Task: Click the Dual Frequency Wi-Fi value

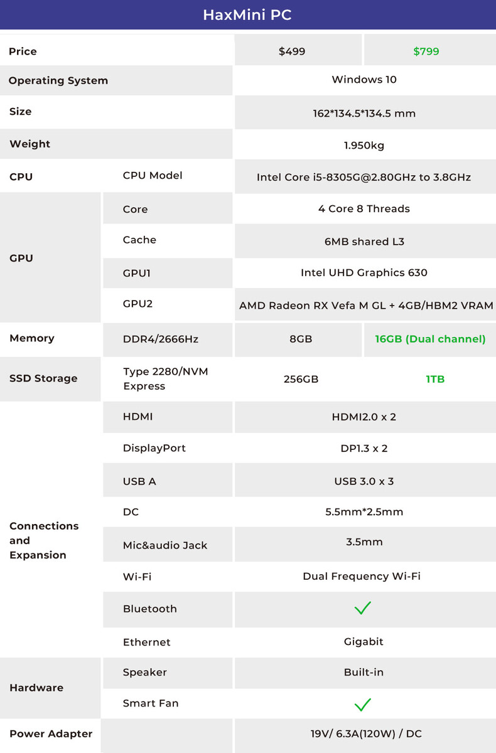Action: [x=362, y=576]
